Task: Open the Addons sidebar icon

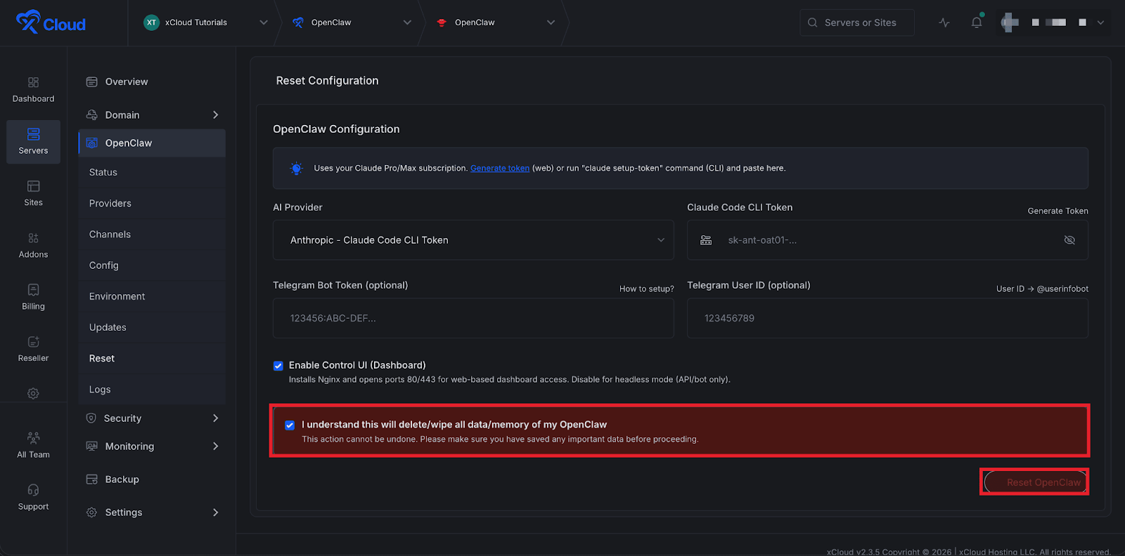Action: coord(33,238)
